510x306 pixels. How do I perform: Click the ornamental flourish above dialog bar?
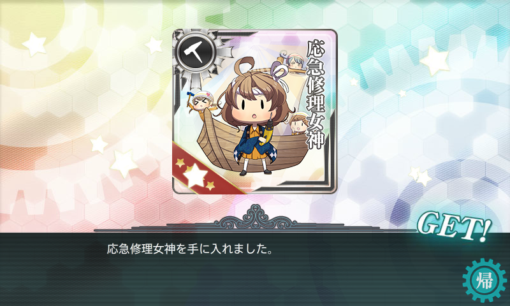(x=254, y=217)
